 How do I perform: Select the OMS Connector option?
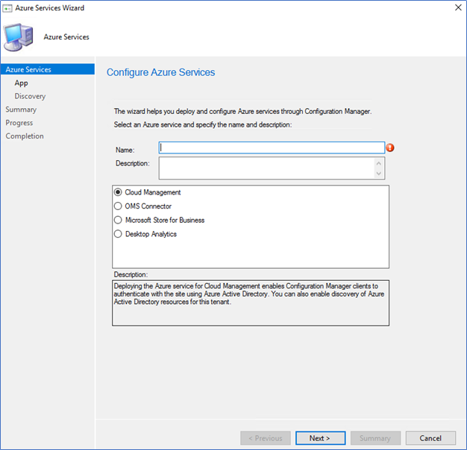(x=118, y=206)
